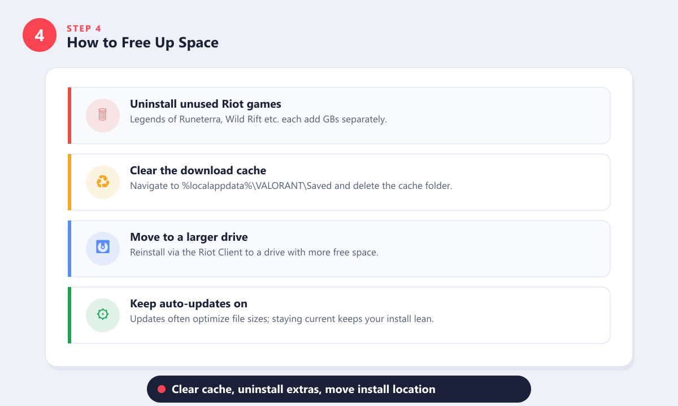Select the Uninstall unused Riot games heading
Image resolution: width=678 pixels, height=406 pixels.
(206, 104)
